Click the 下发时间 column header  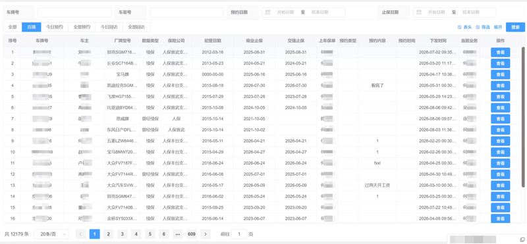438,41
